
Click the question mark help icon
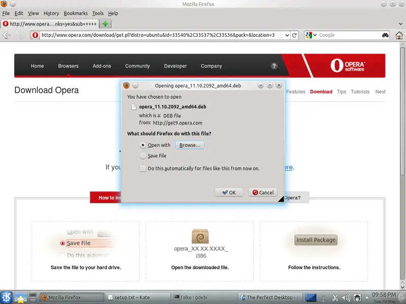click(x=274, y=66)
